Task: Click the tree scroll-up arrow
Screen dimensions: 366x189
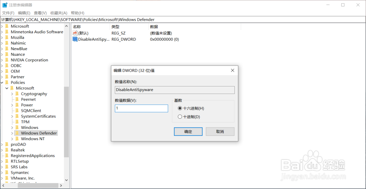Action: 67,26
